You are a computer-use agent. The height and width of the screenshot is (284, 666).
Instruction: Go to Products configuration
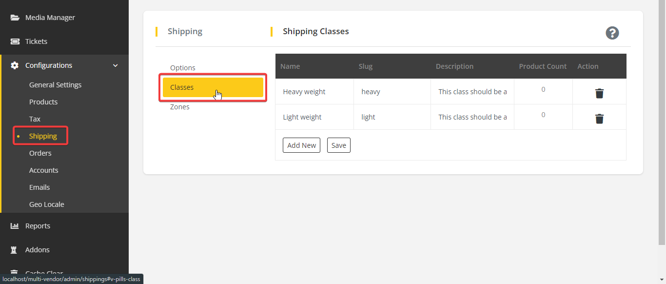(x=43, y=102)
